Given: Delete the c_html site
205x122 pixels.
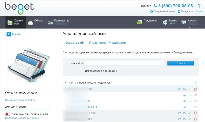Looking at the screenshot, I should 195,113.
